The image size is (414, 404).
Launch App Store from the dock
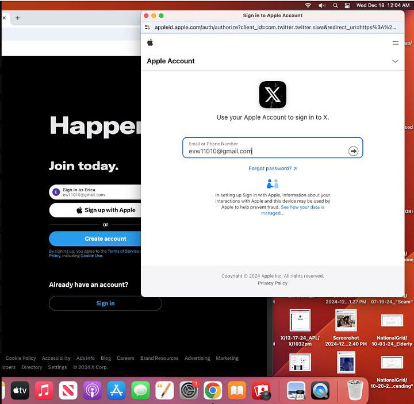pos(116,390)
